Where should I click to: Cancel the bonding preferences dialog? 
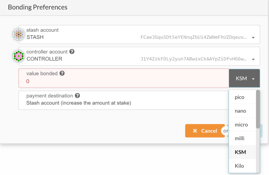click(205, 131)
